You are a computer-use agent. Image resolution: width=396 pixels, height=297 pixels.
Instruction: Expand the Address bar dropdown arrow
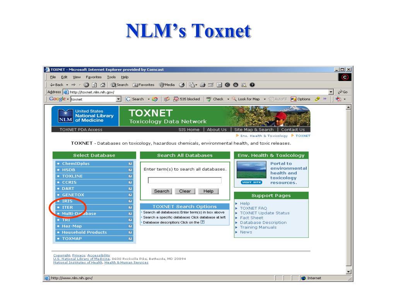[331, 92]
